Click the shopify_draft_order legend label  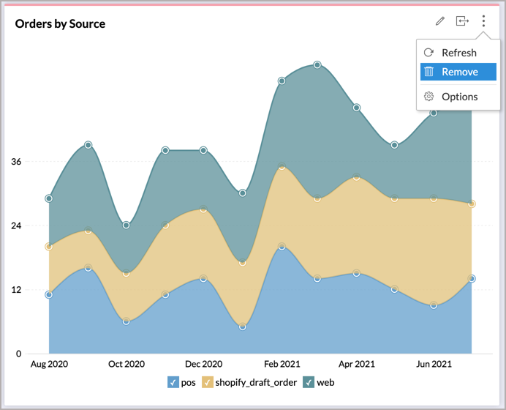coord(256,382)
